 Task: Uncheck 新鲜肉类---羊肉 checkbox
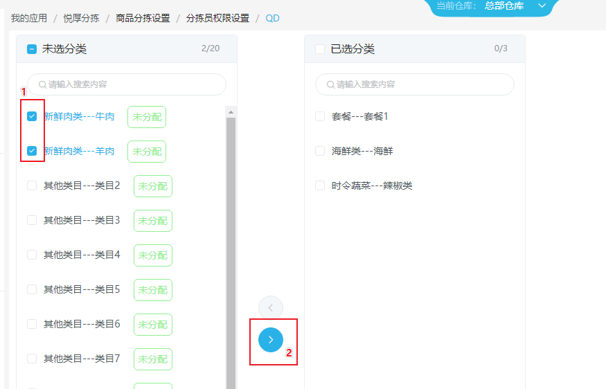coord(32,151)
